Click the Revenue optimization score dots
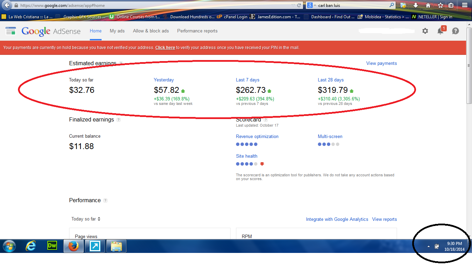Screen dimensions: 472x265 click(x=246, y=144)
